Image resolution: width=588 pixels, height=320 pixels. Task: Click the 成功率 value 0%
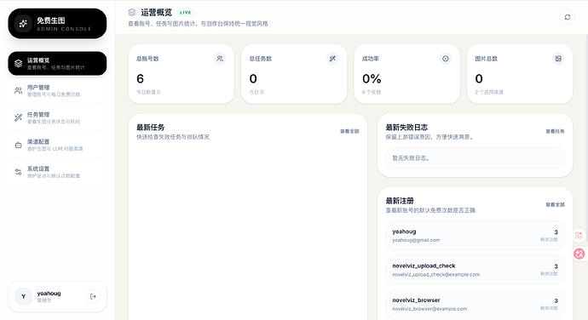click(372, 78)
